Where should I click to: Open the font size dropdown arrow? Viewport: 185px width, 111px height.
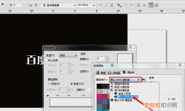[x=94, y=5]
